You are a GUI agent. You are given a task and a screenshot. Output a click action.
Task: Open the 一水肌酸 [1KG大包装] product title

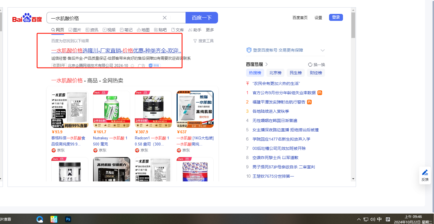pyautogui.click(x=195, y=141)
